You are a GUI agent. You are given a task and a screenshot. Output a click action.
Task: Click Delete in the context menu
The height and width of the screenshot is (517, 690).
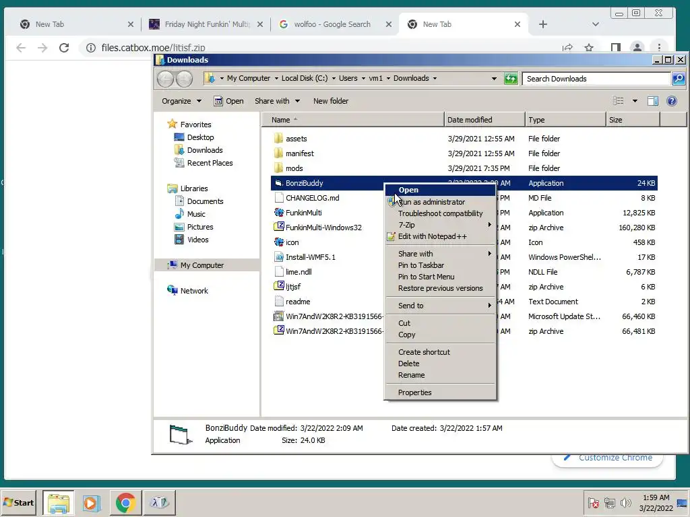pyautogui.click(x=440, y=364)
